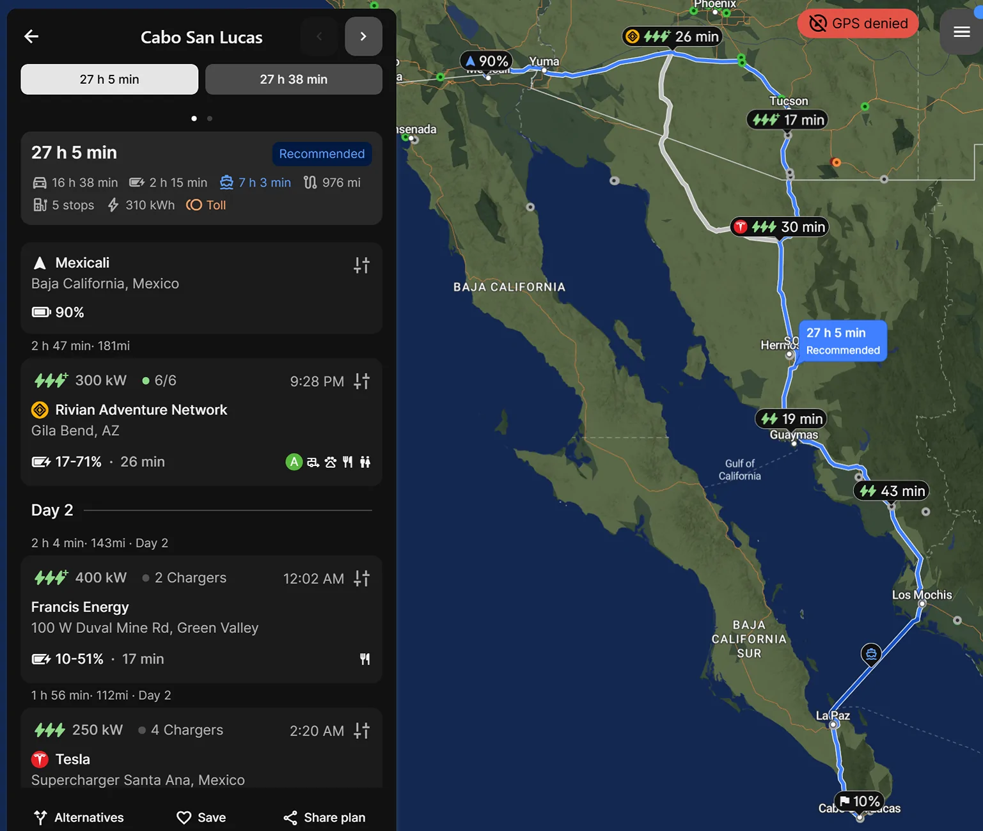Save this plan with heart button
The image size is (983, 831).
tap(201, 818)
